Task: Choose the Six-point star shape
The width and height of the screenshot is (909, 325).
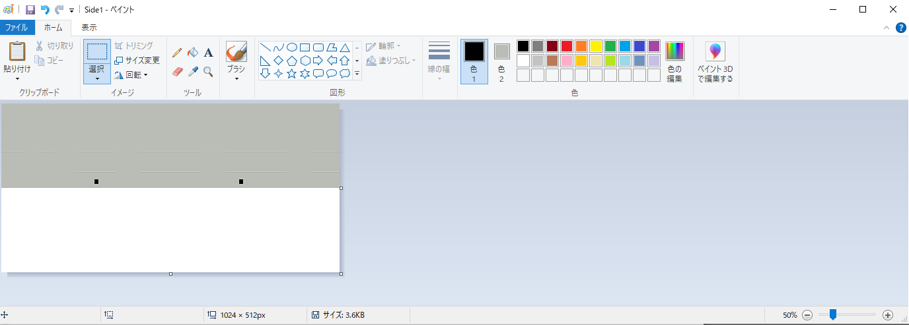Action: (x=305, y=74)
